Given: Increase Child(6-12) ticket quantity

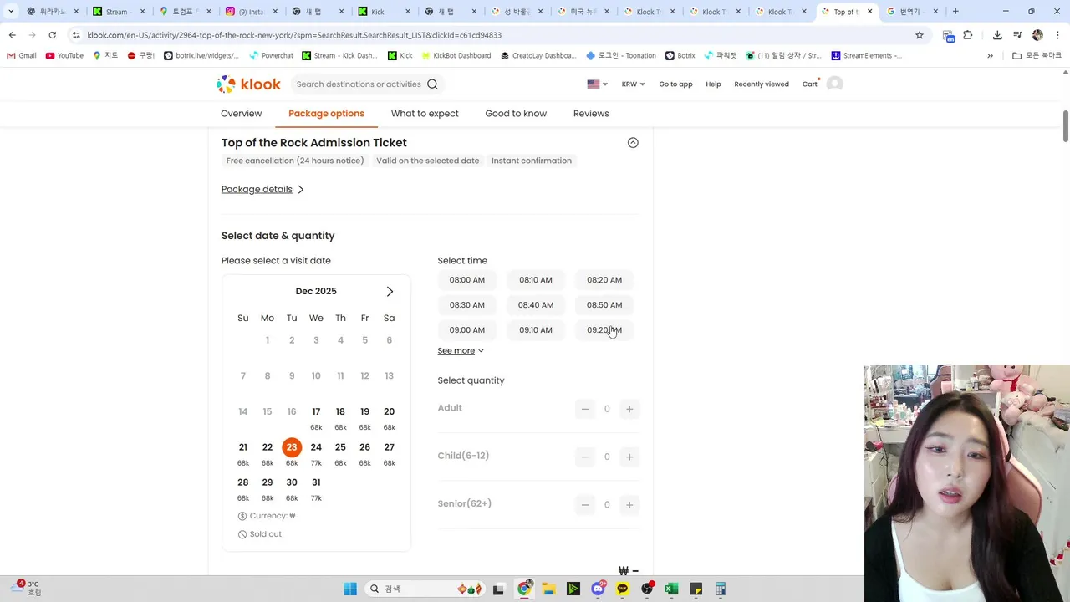Looking at the screenshot, I should point(629,457).
